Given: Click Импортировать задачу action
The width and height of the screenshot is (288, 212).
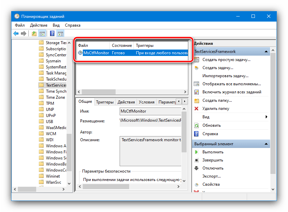Looking at the screenshot, I should point(225,76).
